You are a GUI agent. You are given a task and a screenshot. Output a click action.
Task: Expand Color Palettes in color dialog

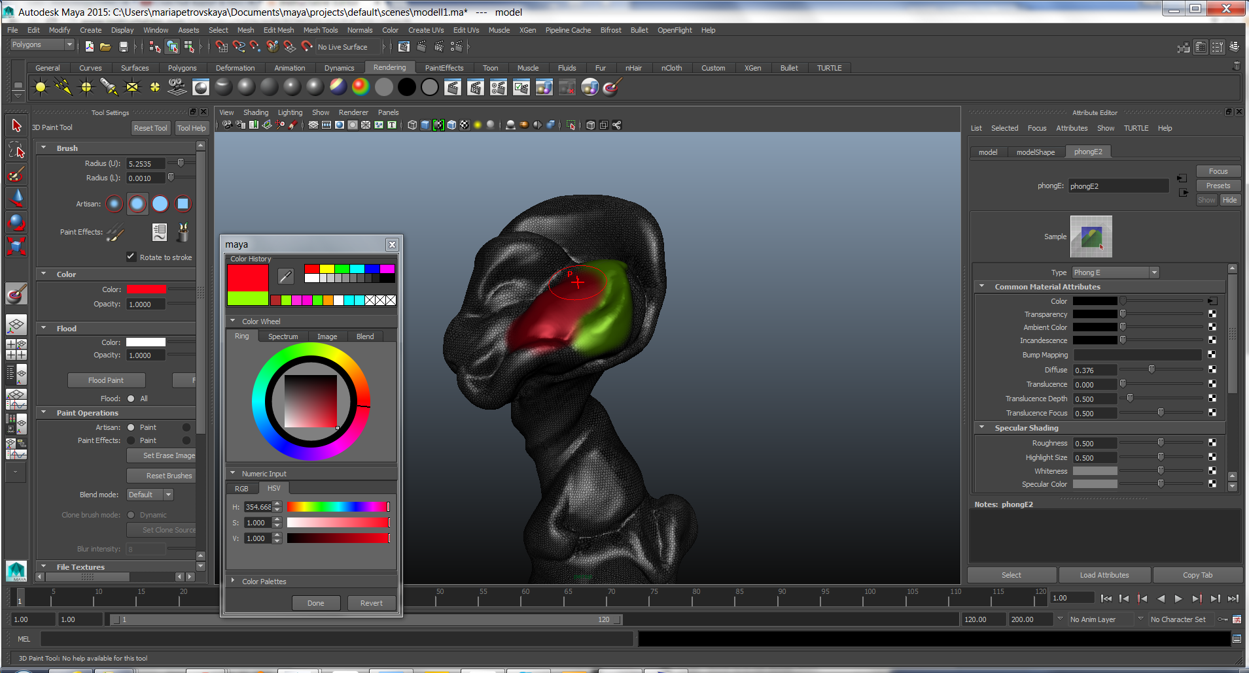pyautogui.click(x=232, y=581)
